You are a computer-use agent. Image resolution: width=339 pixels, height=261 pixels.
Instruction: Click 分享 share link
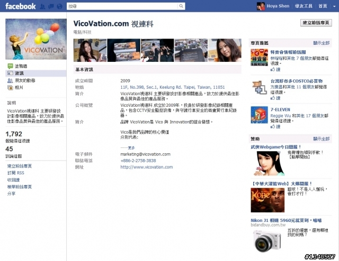tap(12, 193)
